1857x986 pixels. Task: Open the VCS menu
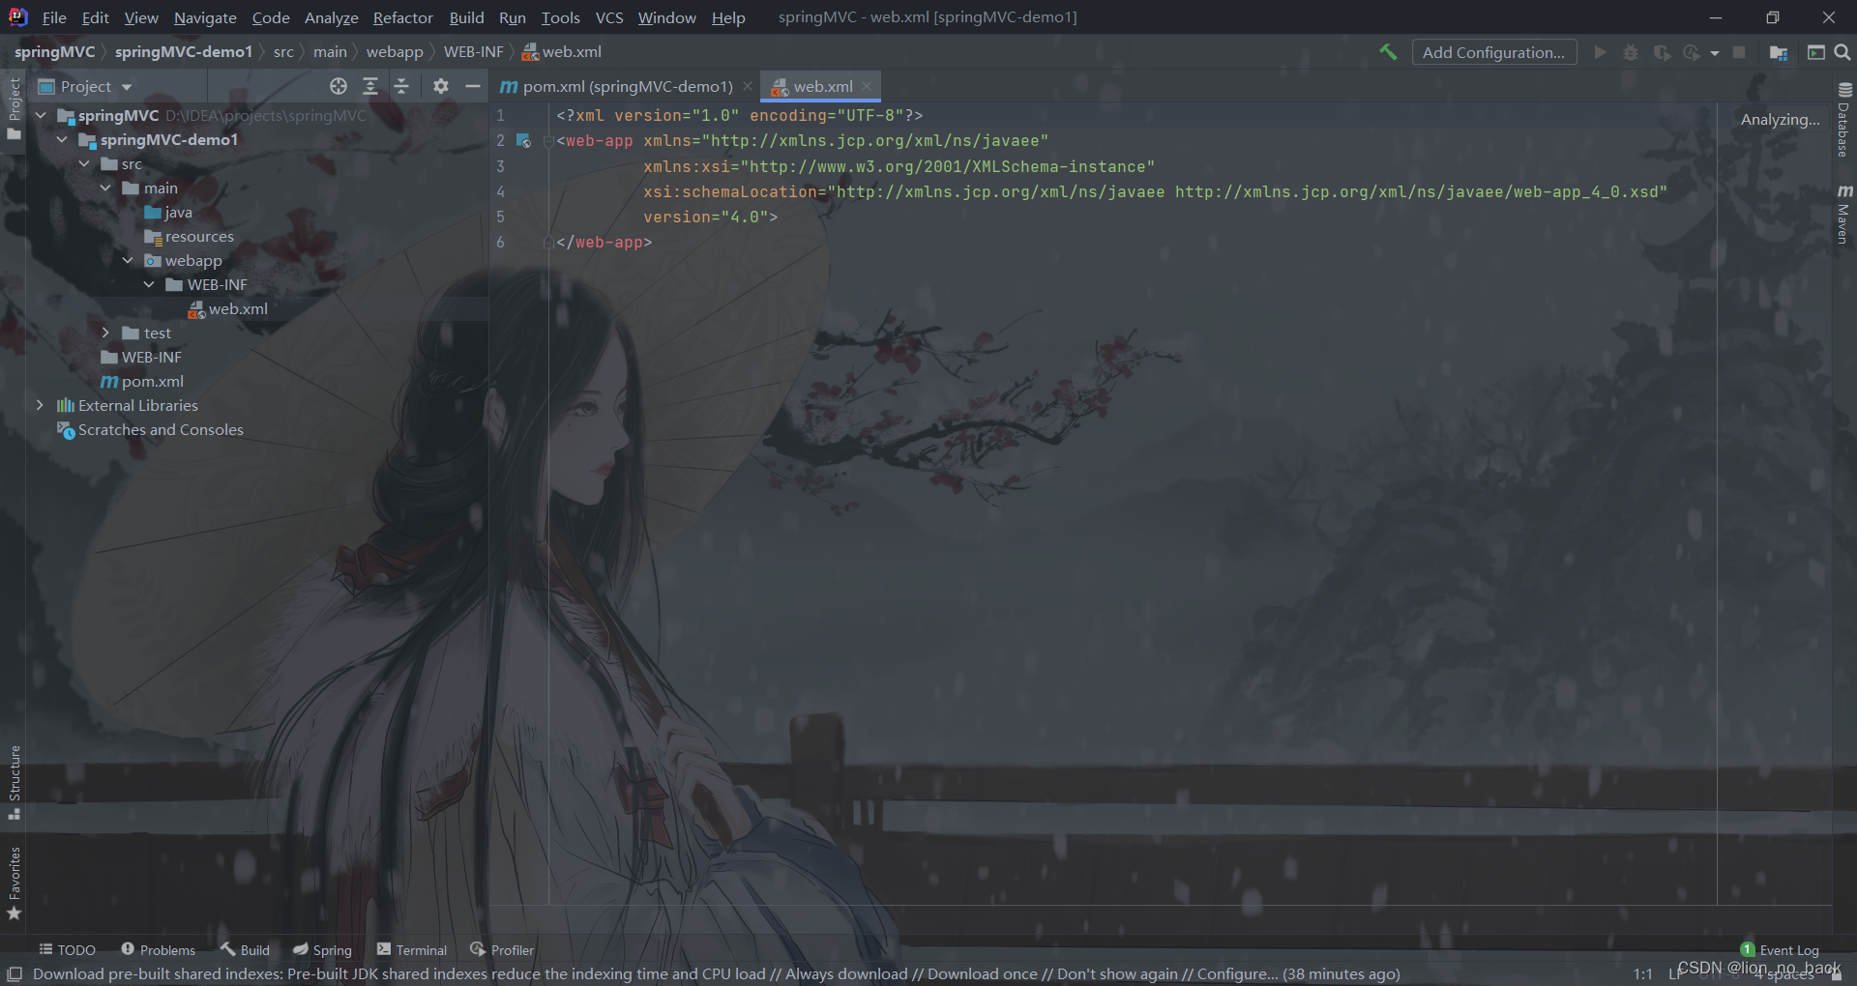click(x=609, y=17)
